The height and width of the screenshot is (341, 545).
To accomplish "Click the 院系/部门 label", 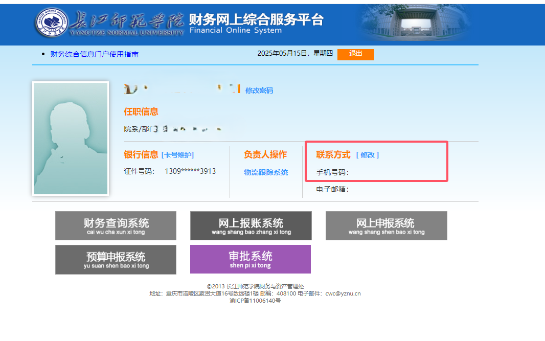I will (x=141, y=129).
